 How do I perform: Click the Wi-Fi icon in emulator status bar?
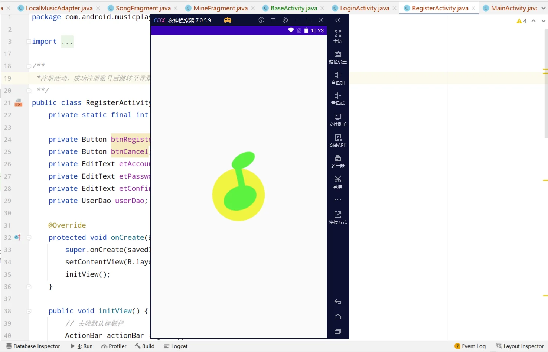tap(291, 30)
